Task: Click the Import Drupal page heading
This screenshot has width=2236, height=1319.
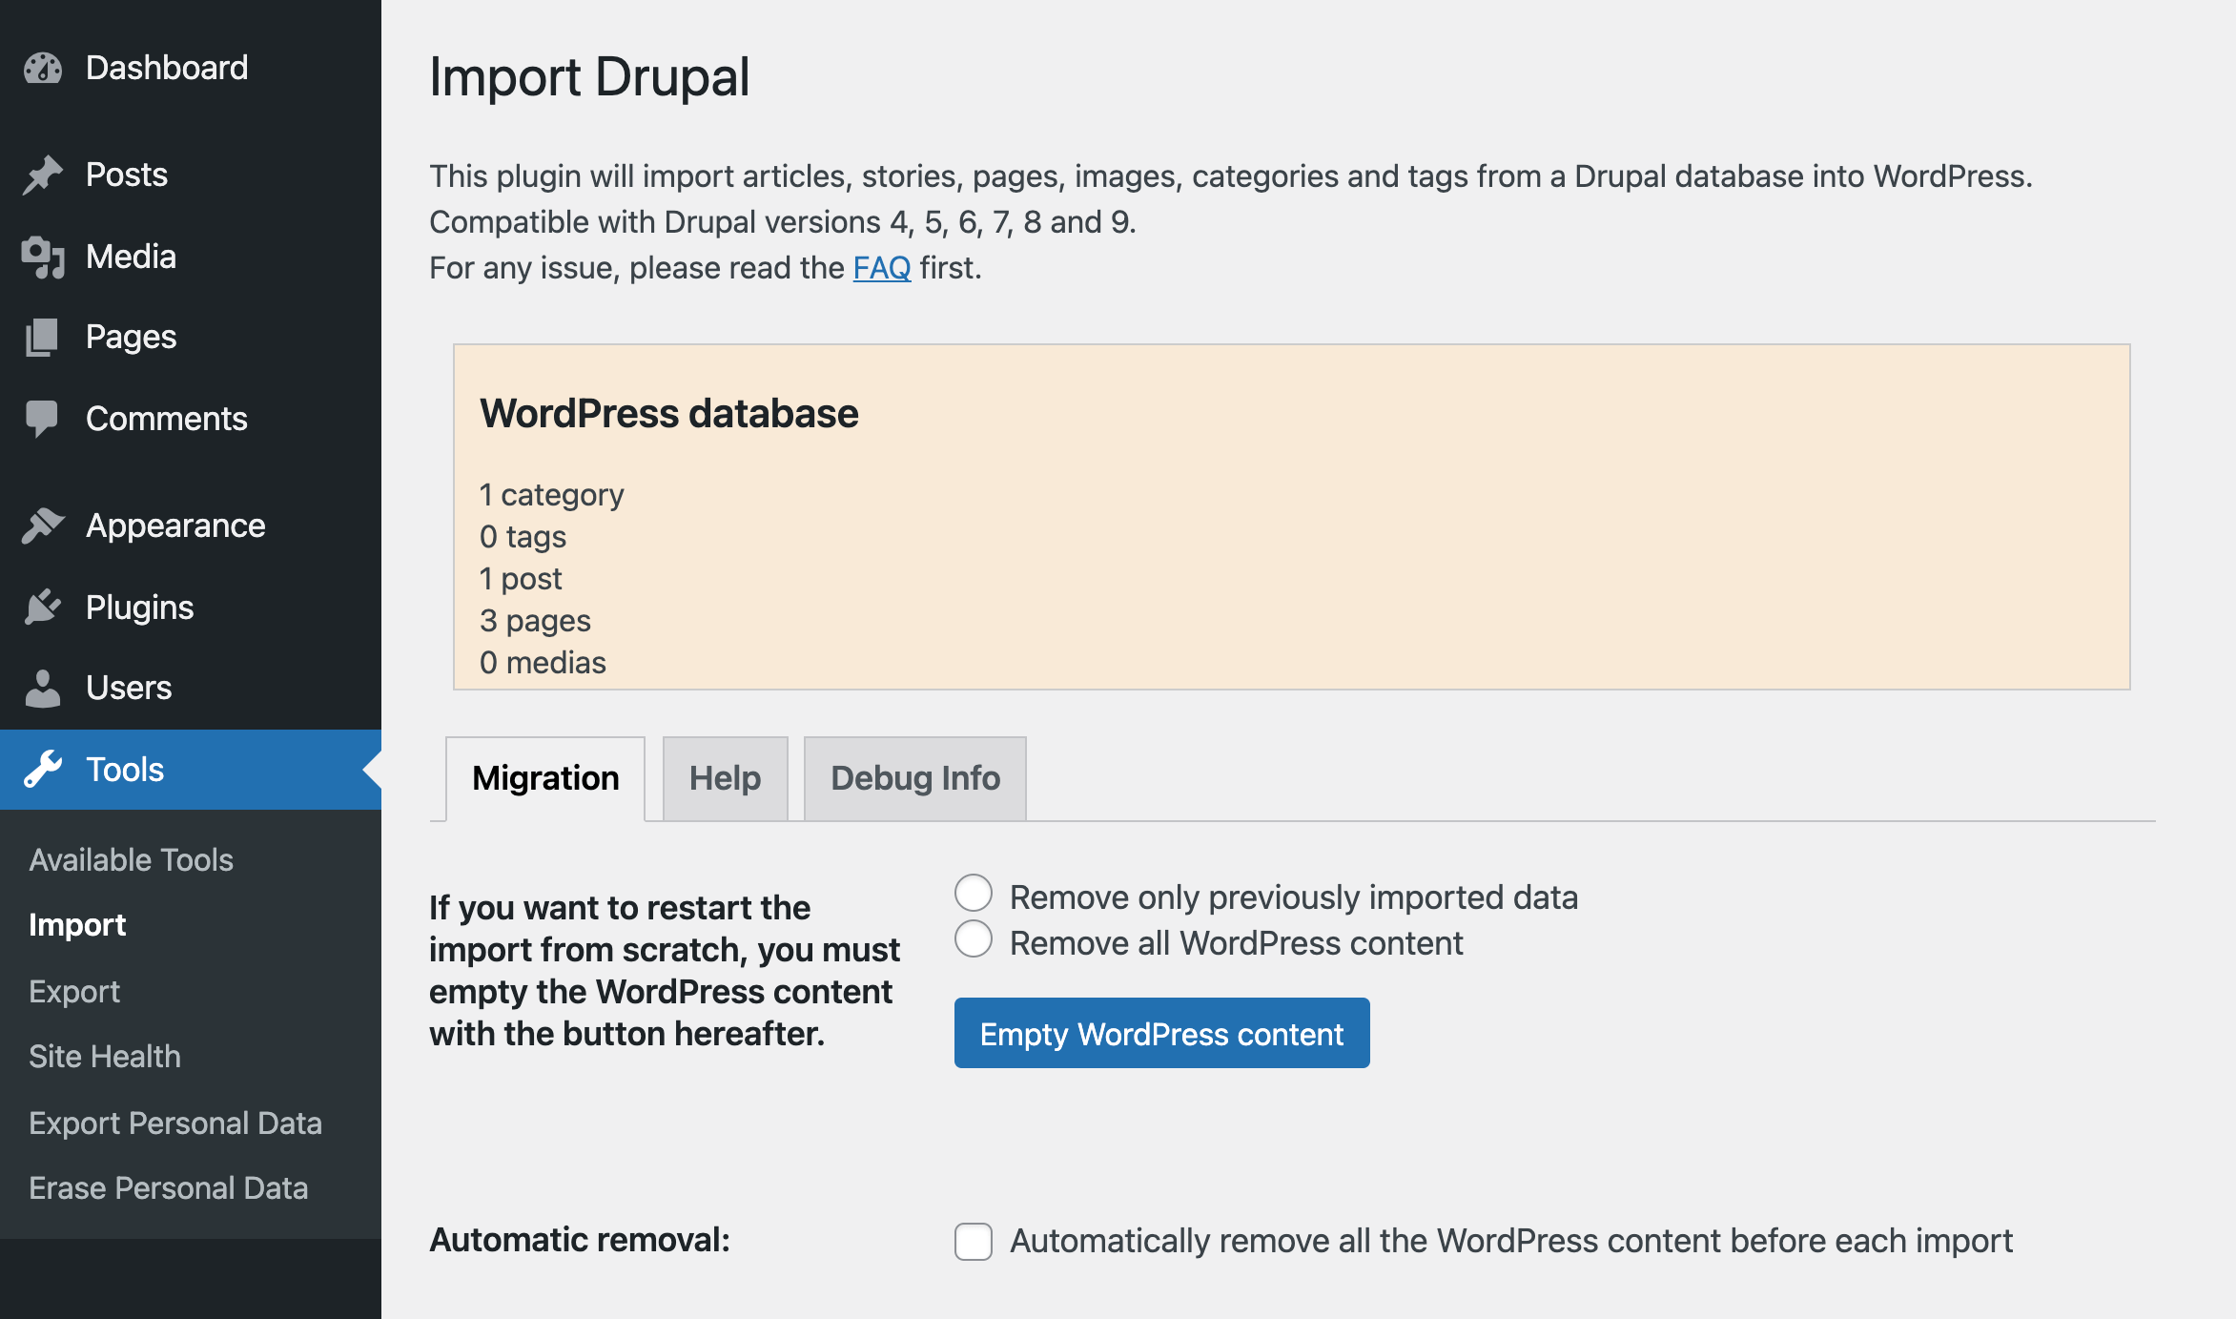Action: coord(589,77)
